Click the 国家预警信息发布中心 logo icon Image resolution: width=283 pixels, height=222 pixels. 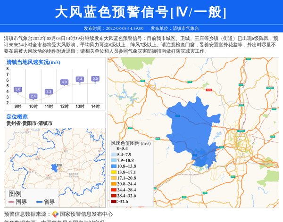[x=55, y=214]
